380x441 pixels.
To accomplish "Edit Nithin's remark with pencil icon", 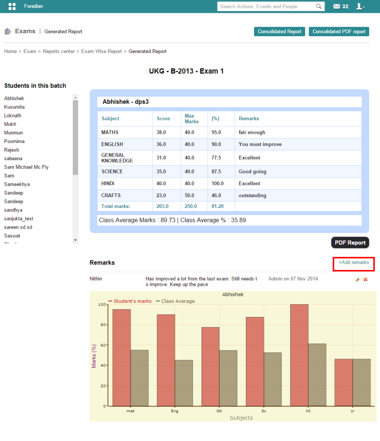I will tap(357, 280).
